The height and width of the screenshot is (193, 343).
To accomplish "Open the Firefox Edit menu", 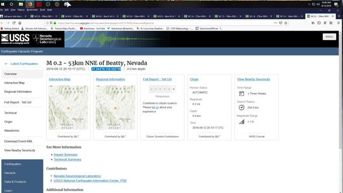I will (7, 10).
